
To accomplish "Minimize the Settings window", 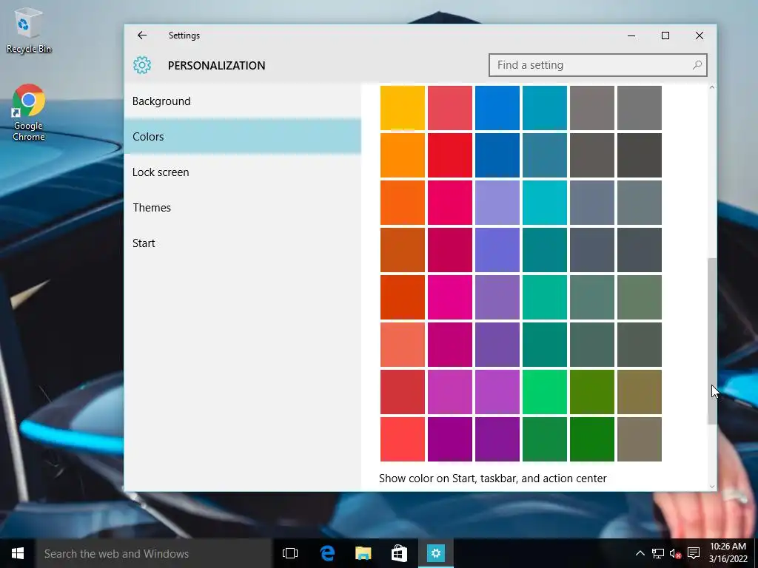I will point(631,35).
